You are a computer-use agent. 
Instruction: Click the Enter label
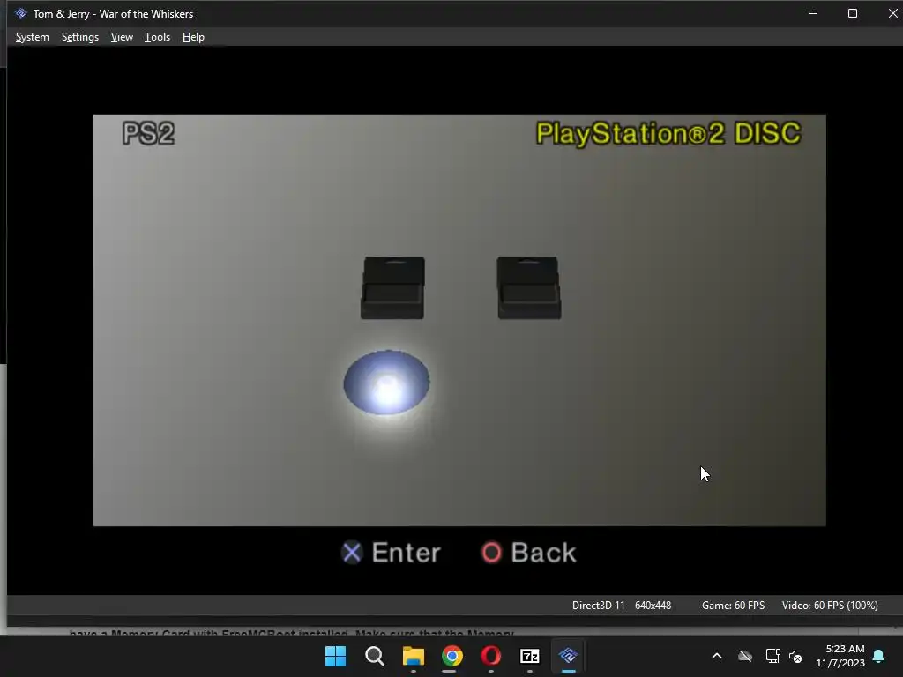(406, 553)
